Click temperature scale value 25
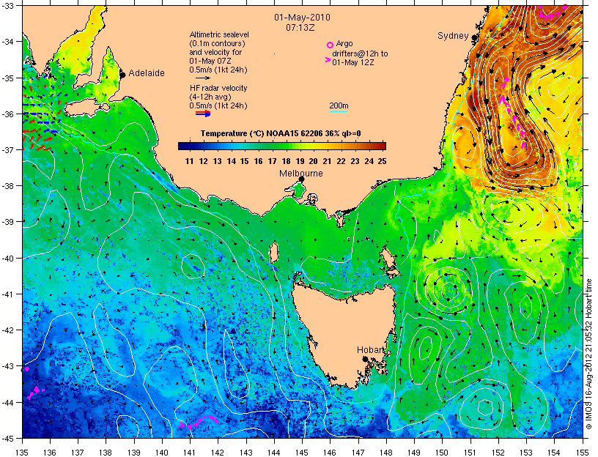 click(382, 161)
